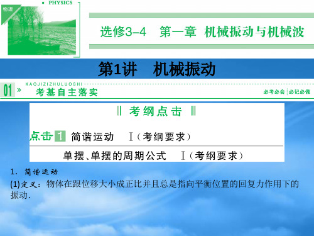Select the 选修3-4 heading text
The height and width of the screenshot is (236, 314).
123,32
